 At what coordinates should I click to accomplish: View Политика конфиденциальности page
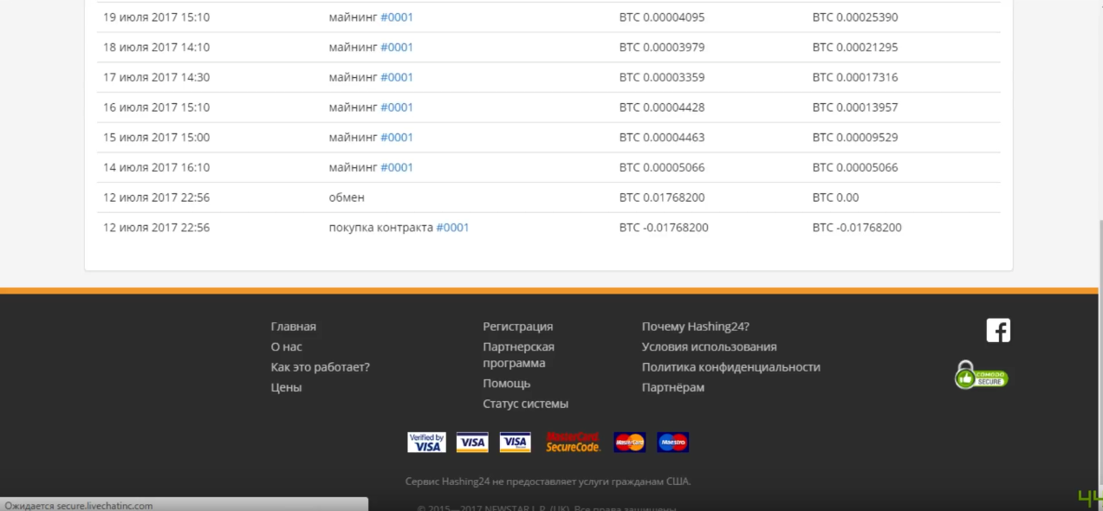(730, 367)
